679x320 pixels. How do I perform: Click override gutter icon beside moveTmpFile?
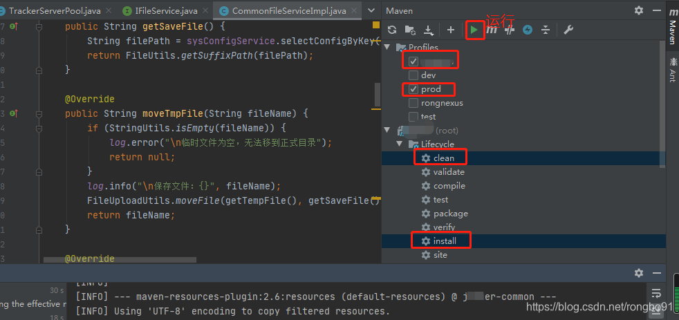[14, 113]
